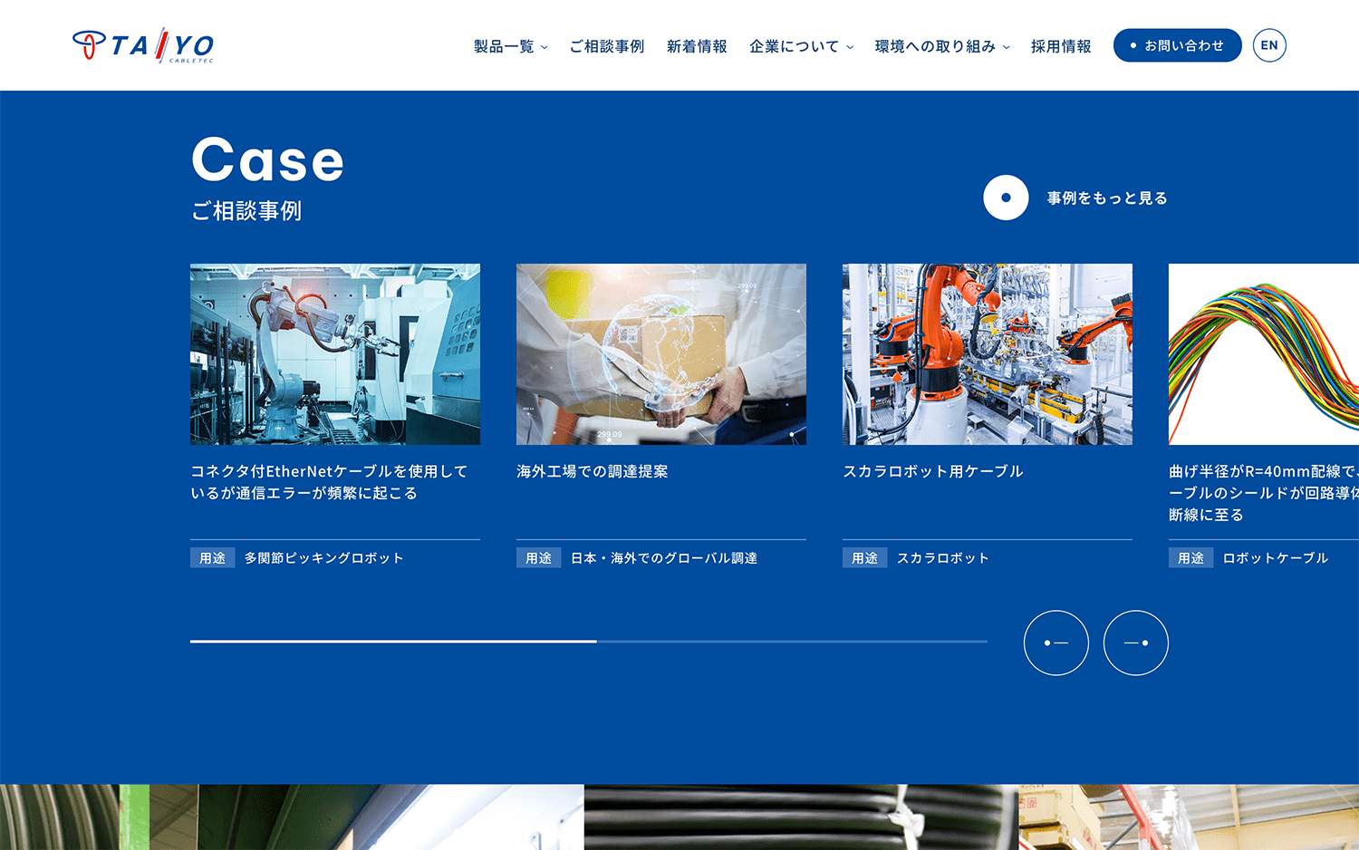Expand the 企業について dropdown menu

point(801,46)
